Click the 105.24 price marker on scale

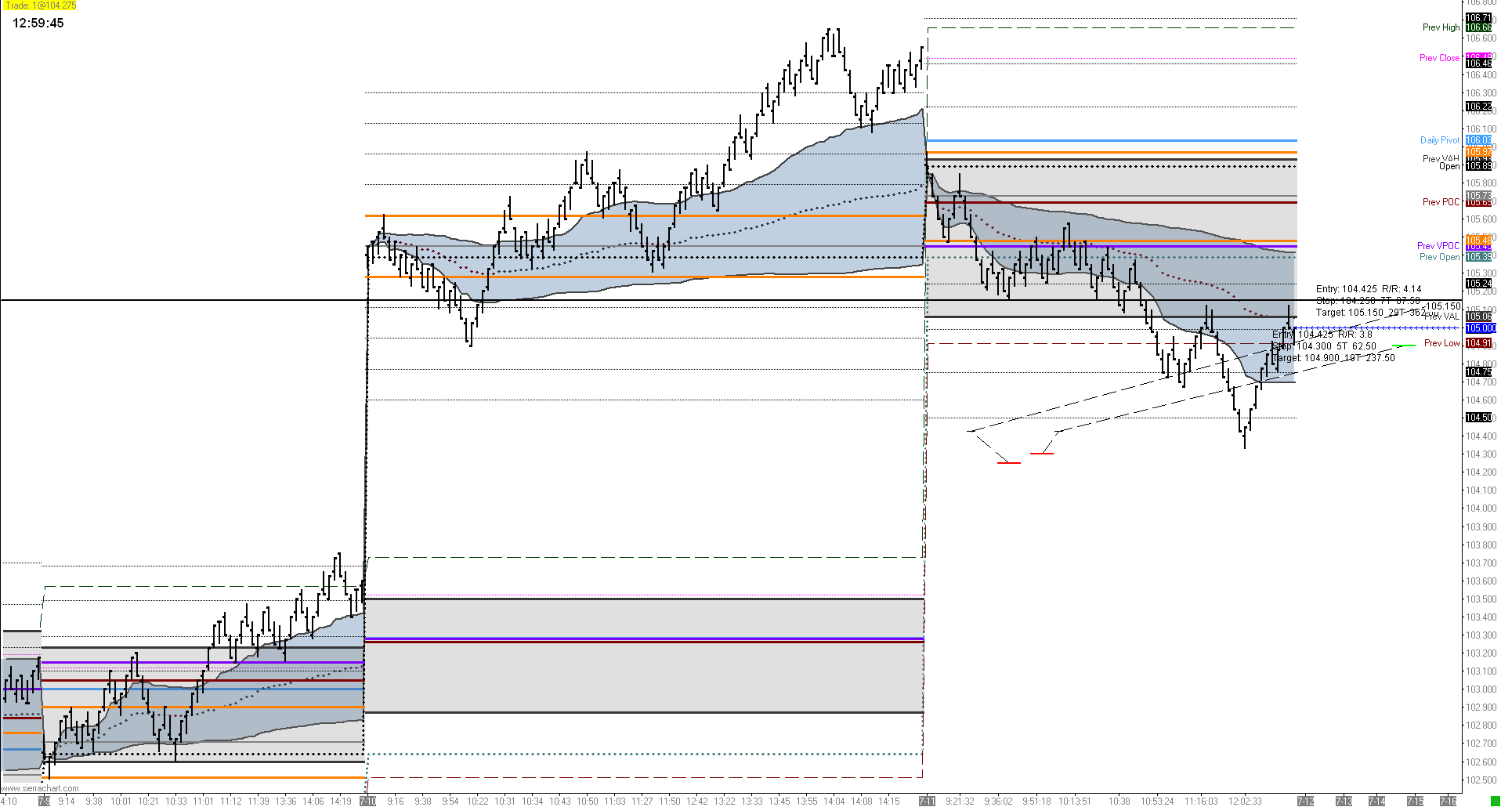[x=1479, y=284]
